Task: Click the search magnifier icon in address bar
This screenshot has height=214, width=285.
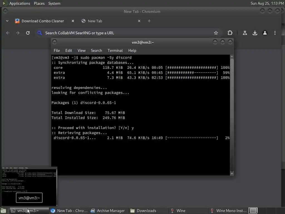Action: 40,33
